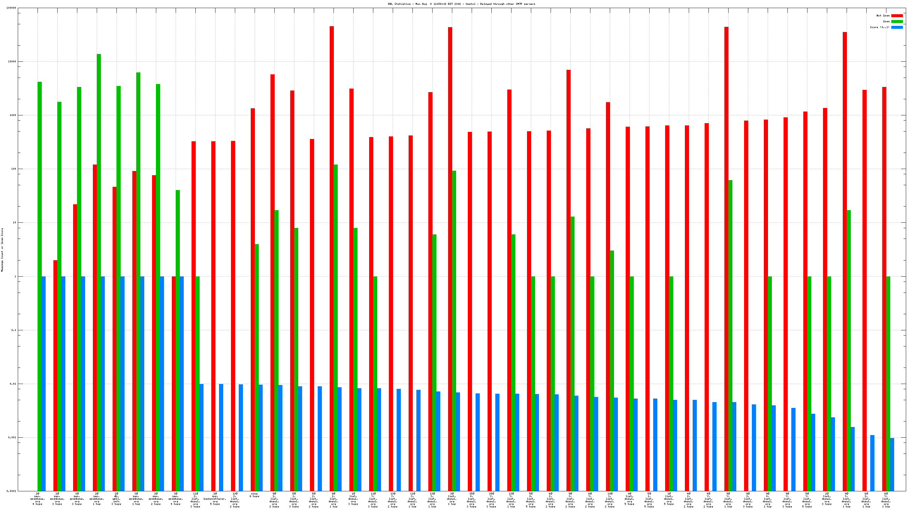Click the blue Score (0..1) legend swatch

(896, 27)
